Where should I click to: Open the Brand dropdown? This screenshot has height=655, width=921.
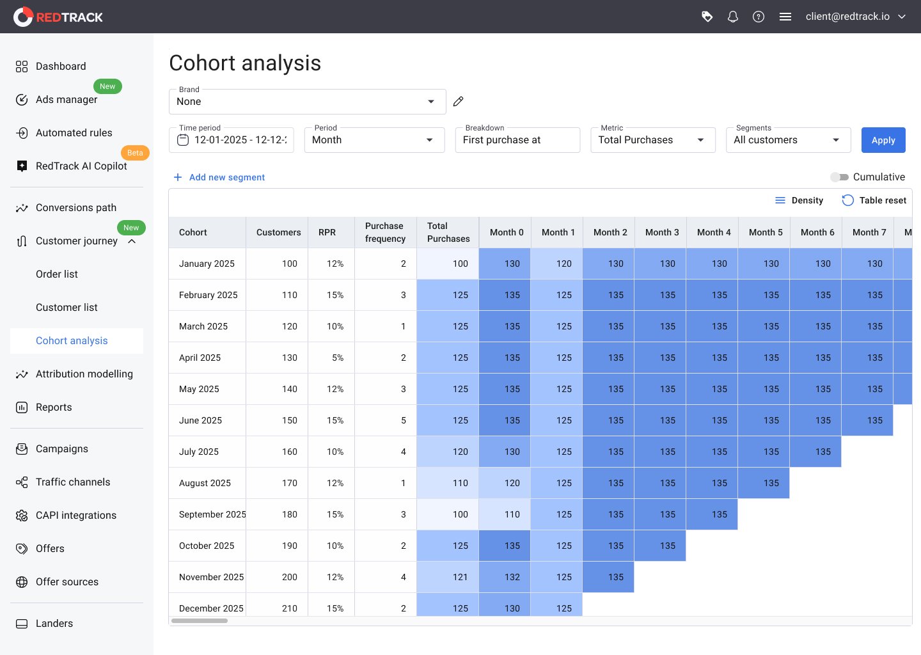coord(307,102)
